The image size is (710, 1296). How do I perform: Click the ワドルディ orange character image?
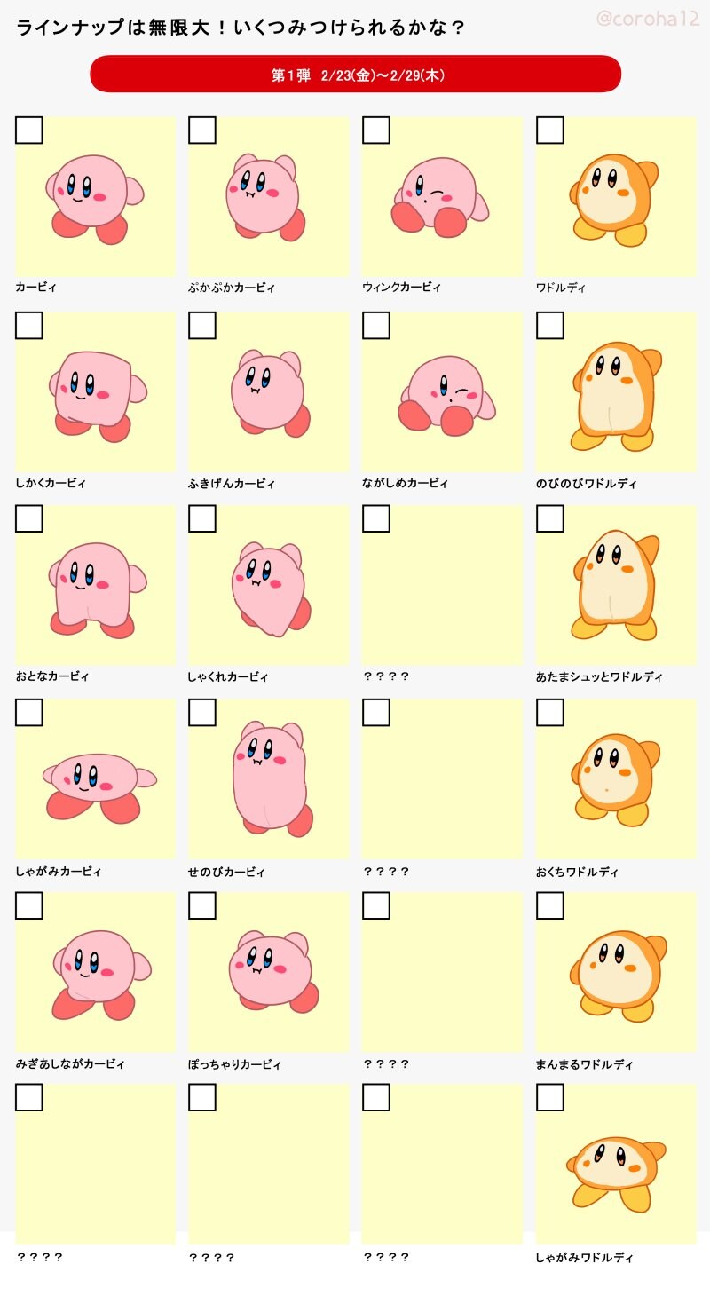[x=614, y=197]
